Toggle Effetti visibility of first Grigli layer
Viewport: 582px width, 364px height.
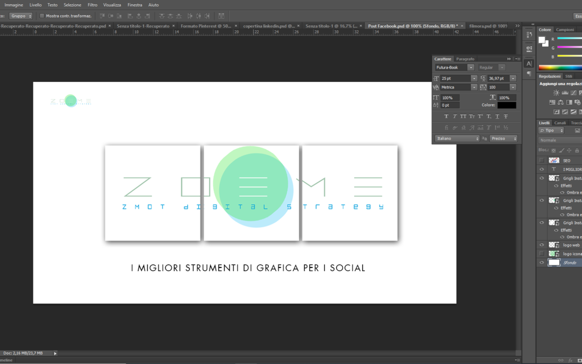coord(556,186)
